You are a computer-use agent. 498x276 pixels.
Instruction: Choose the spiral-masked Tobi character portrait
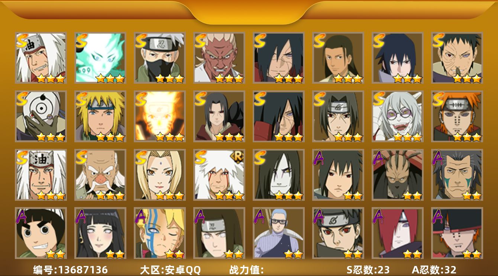pyautogui.click(x=41, y=116)
